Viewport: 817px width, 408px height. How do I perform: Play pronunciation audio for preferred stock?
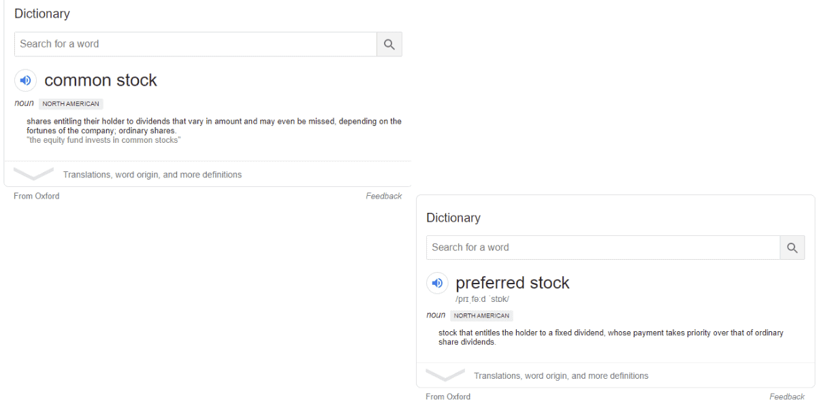click(437, 283)
